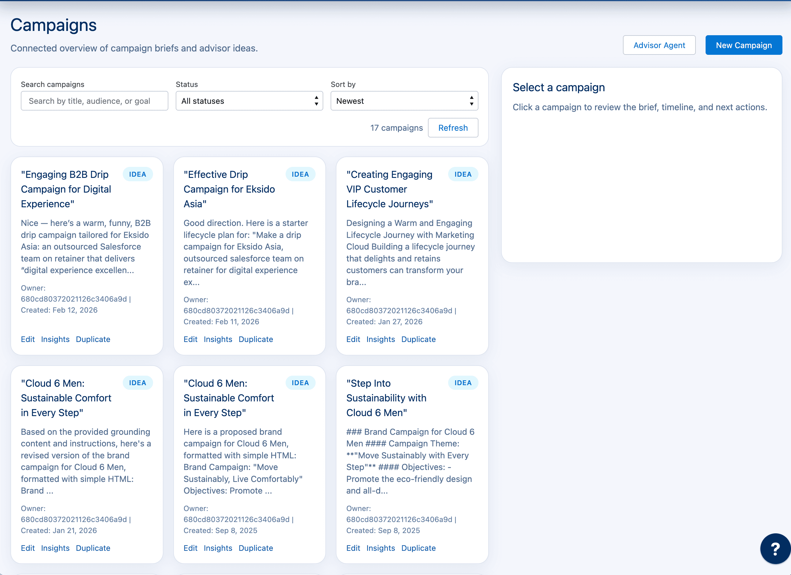Select the IDEA badge on Engaging B2B Drip card
The width and height of the screenshot is (791, 575).
point(138,175)
